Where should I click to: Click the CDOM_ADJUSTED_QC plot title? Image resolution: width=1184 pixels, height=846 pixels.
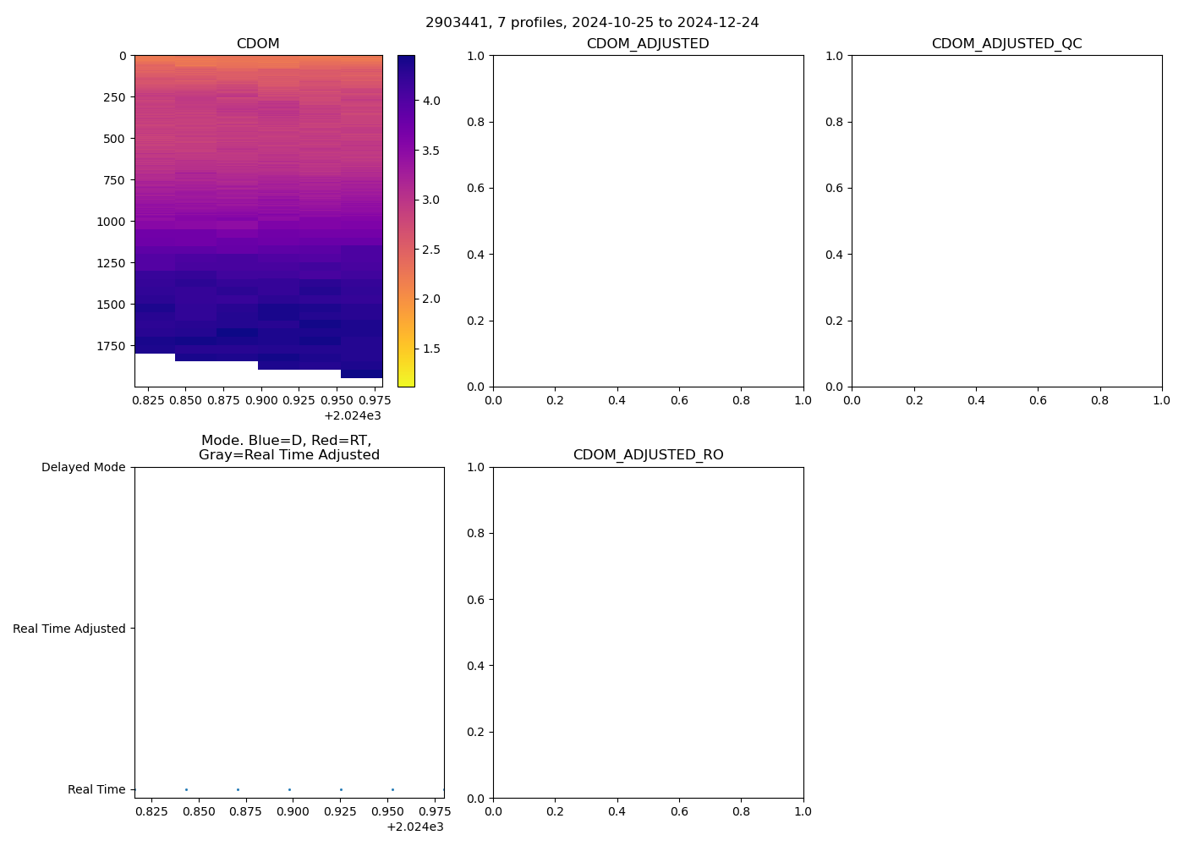[x=1006, y=44]
